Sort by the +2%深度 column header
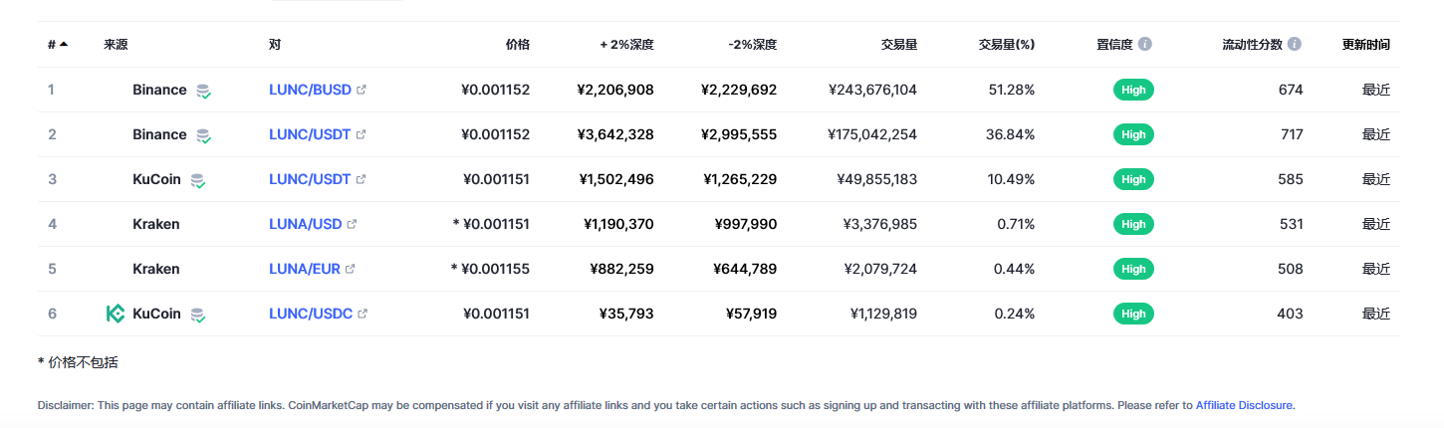1444x428 pixels. pyautogui.click(x=626, y=45)
